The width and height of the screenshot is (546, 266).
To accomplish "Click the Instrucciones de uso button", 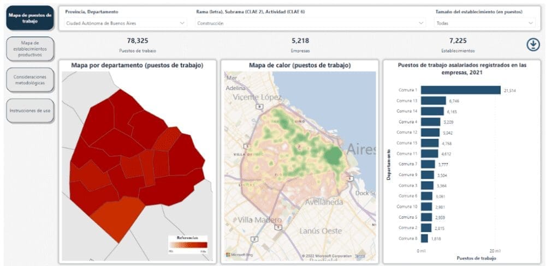I will [x=30, y=111].
